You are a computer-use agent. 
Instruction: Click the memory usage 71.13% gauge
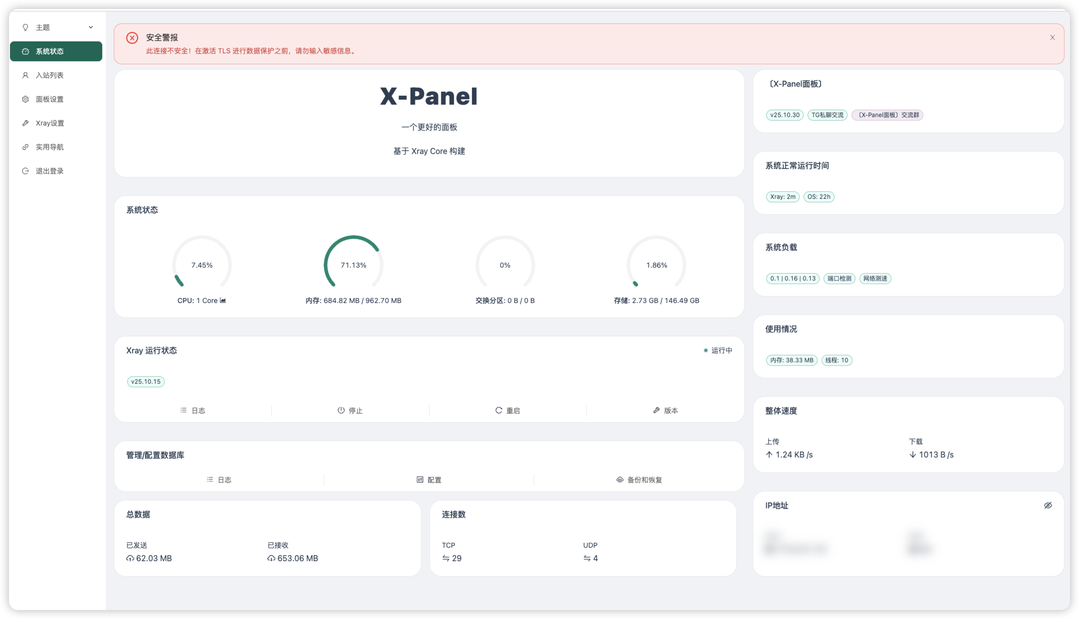353,265
